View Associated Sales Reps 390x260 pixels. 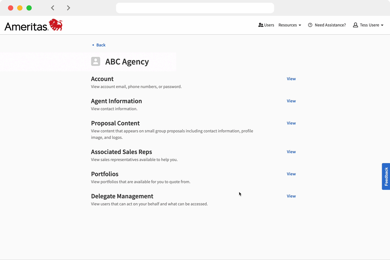[x=291, y=152]
